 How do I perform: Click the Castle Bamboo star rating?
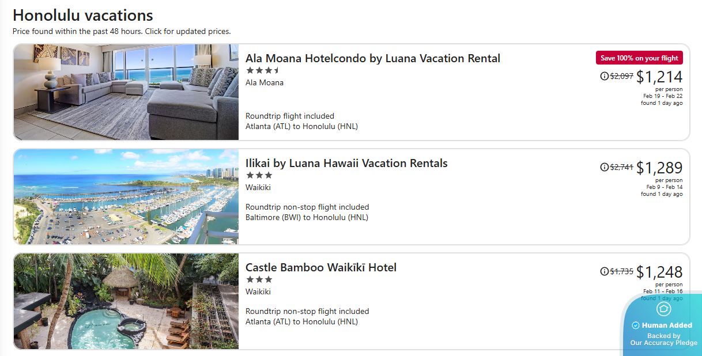(259, 279)
